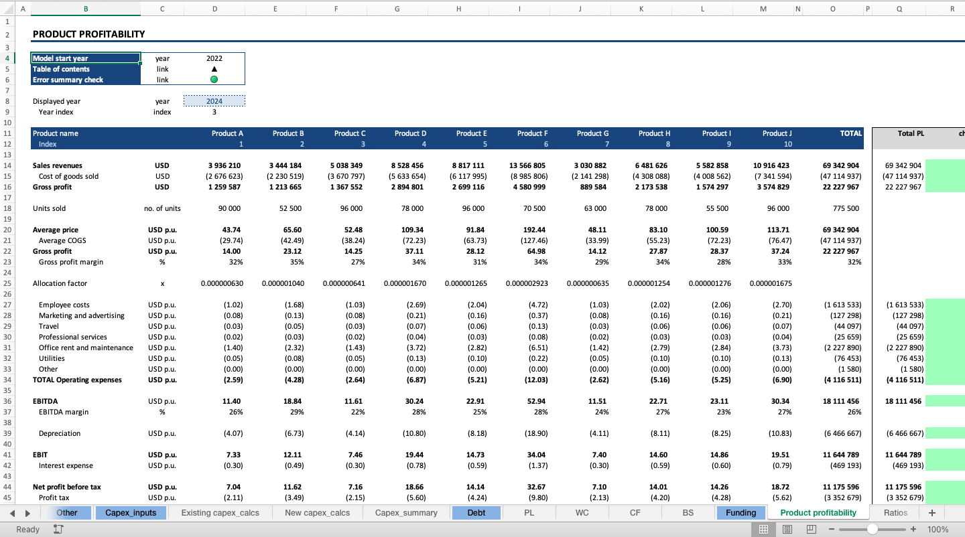This screenshot has width=965, height=537.
Task: Add a new sheet with plus button
Action: click(x=931, y=513)
